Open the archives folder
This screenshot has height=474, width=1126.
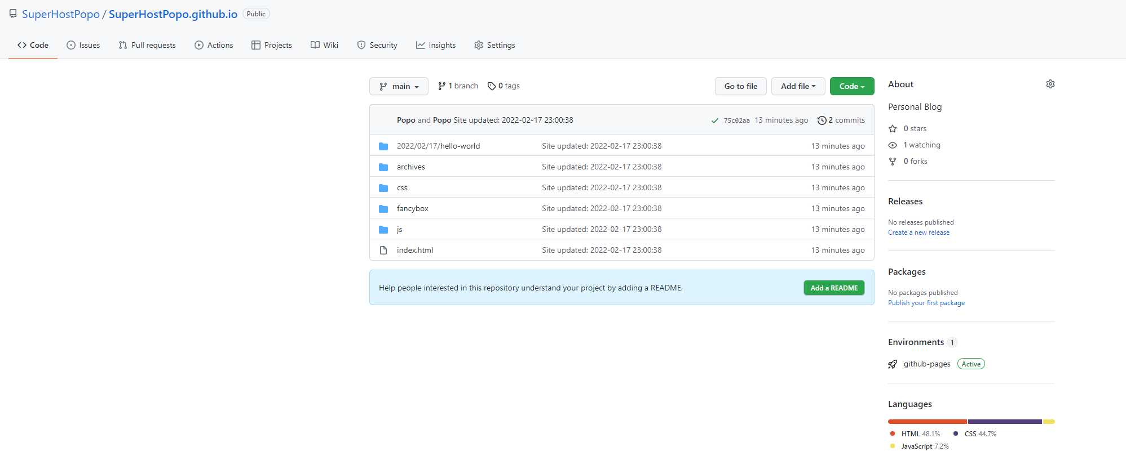(410, 167)
